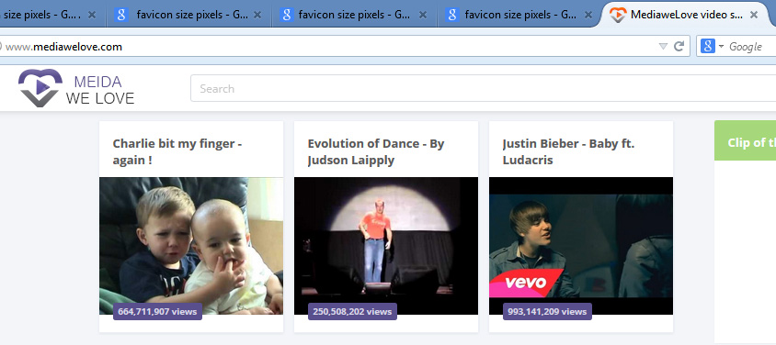Switch to the MediaweLove video tab
The width and height of the screenshot is (776, 345).
[x=686, y=15]
